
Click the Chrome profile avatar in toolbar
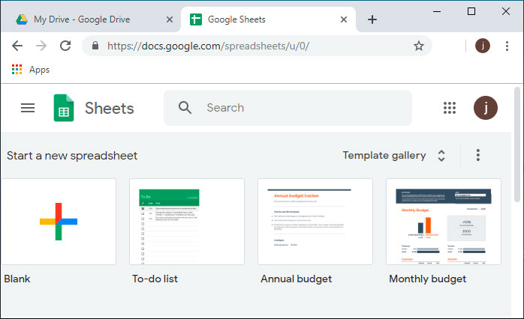(x=483, y=46)
